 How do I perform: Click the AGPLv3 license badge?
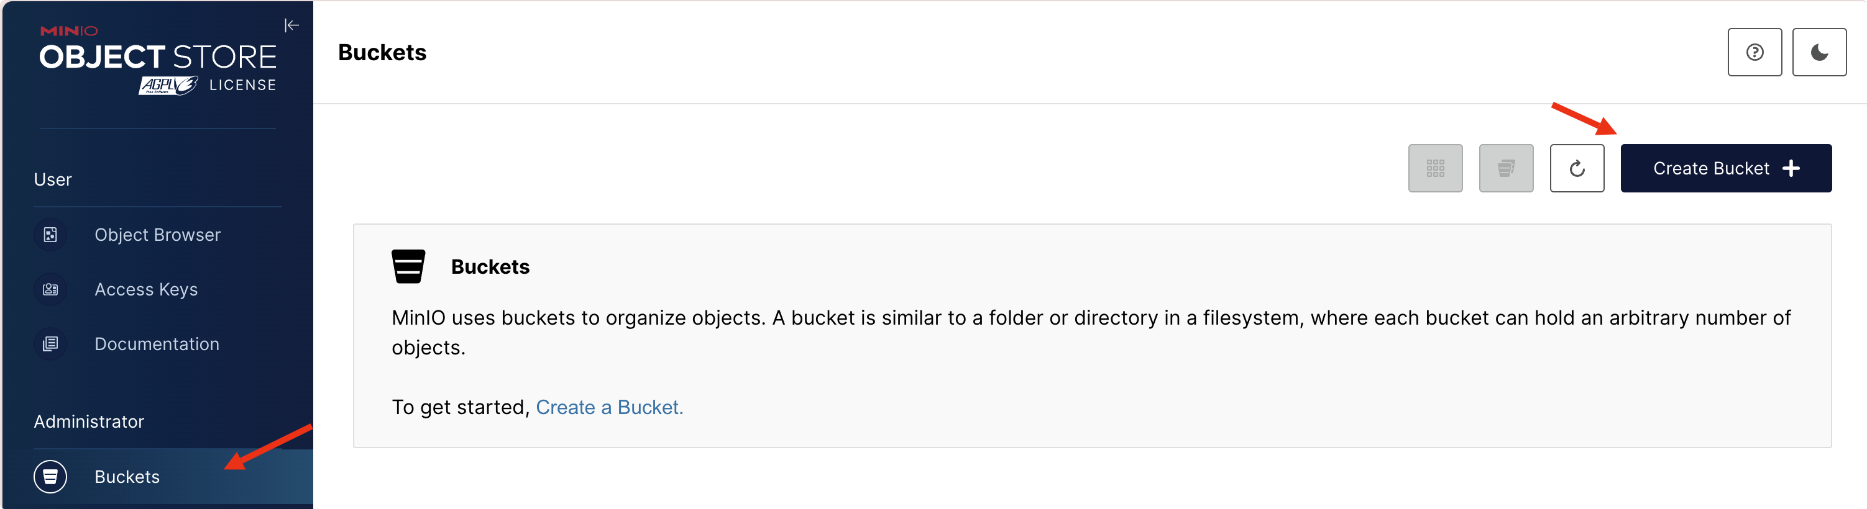tap(168, 86)
